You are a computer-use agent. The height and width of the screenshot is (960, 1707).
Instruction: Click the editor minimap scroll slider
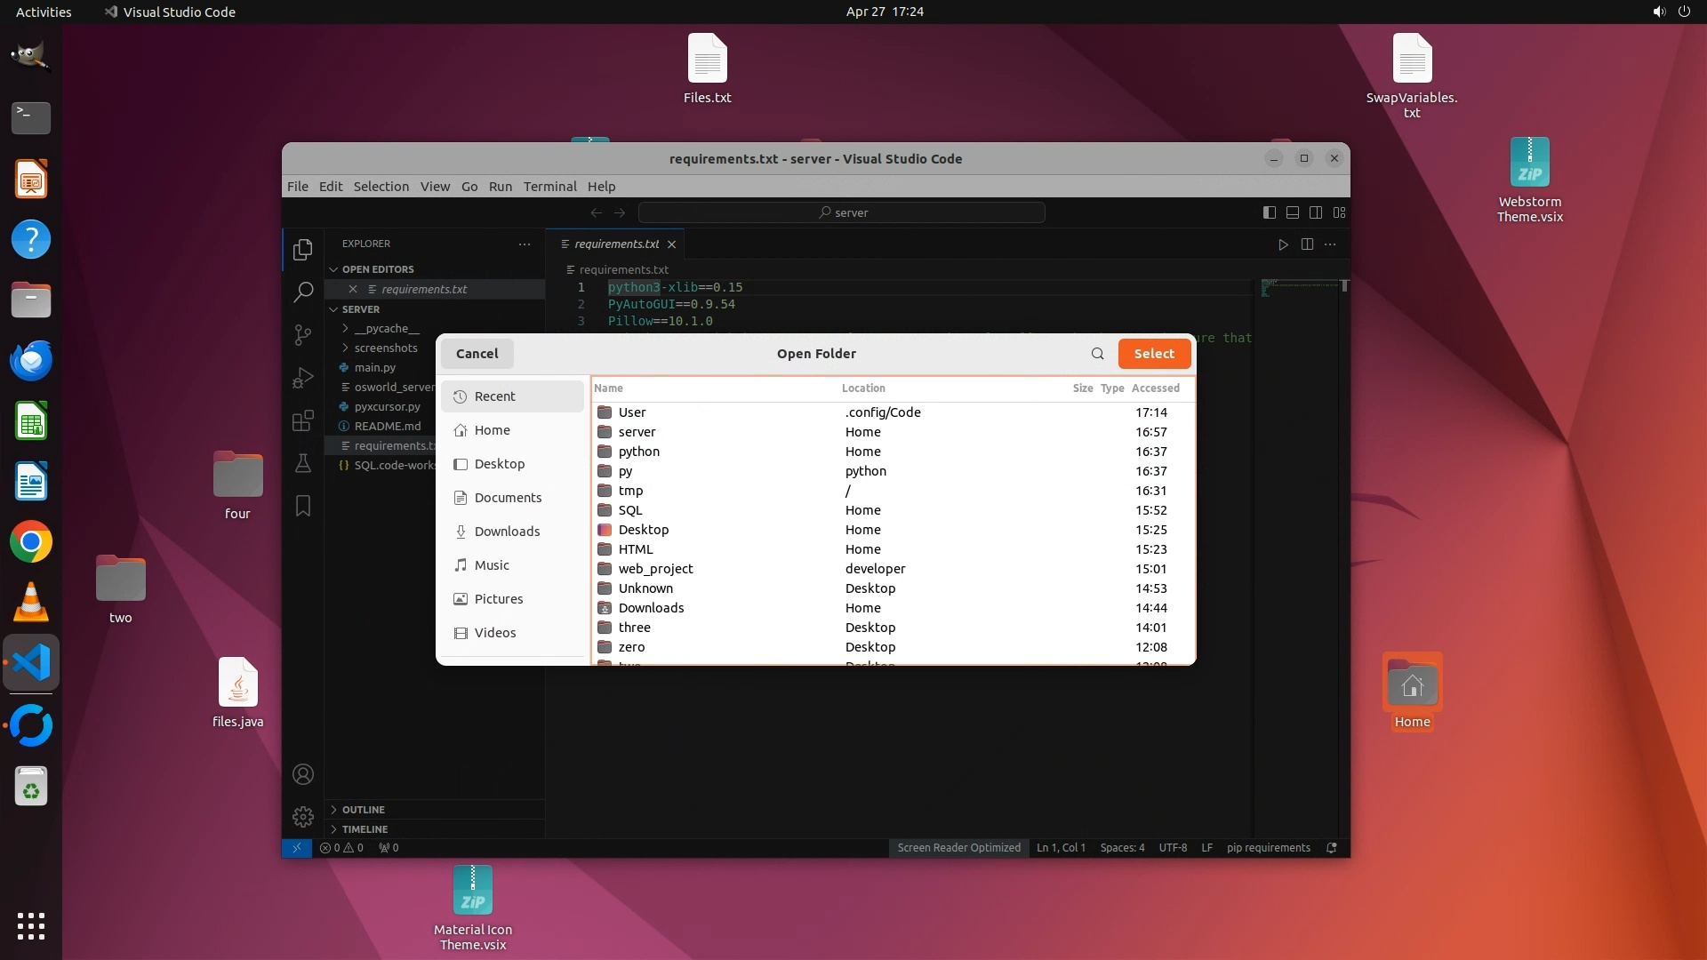1344,286
